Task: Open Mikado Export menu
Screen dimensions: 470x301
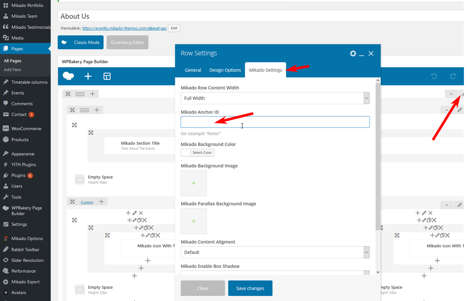Action: coord(25,282)
